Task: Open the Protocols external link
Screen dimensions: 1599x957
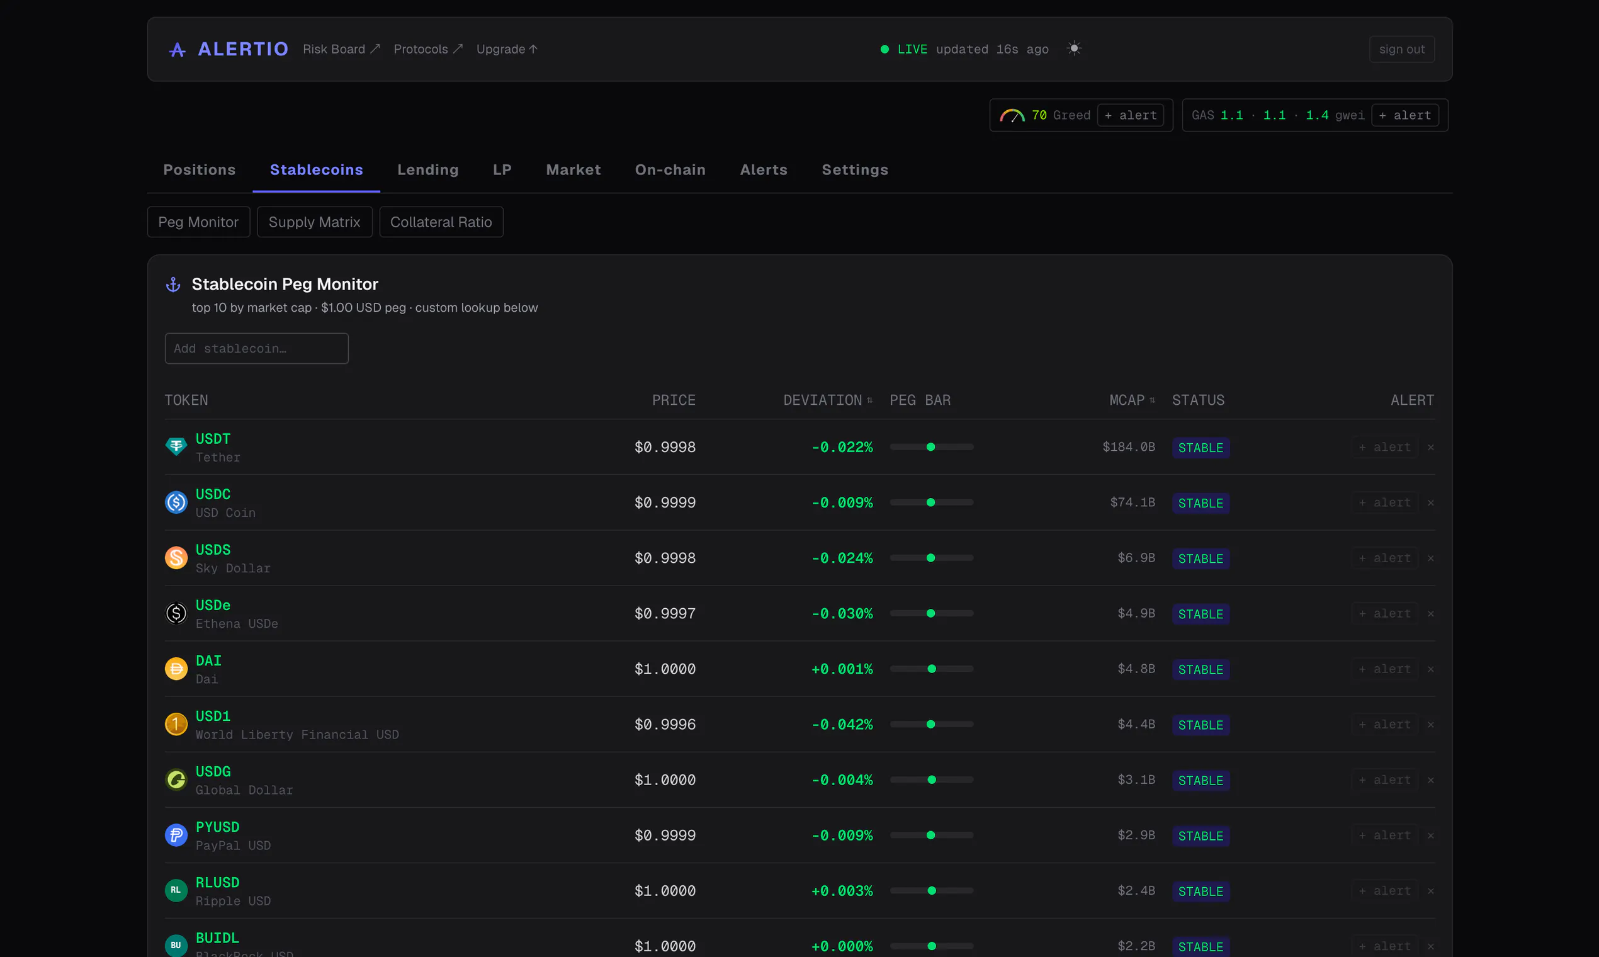Action: pyautogui.click(x=428, y=49)
